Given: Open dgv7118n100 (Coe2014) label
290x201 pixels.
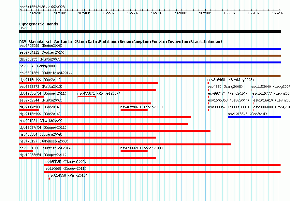Looking at the screenshot, I should [x=40, y=114].
